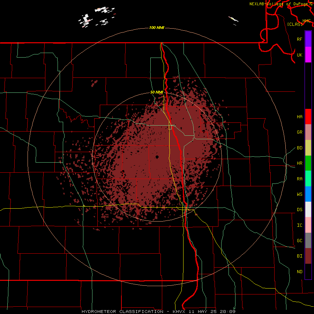Click the WS legend label
Screen dimensions: 314x314
[299, 194]
